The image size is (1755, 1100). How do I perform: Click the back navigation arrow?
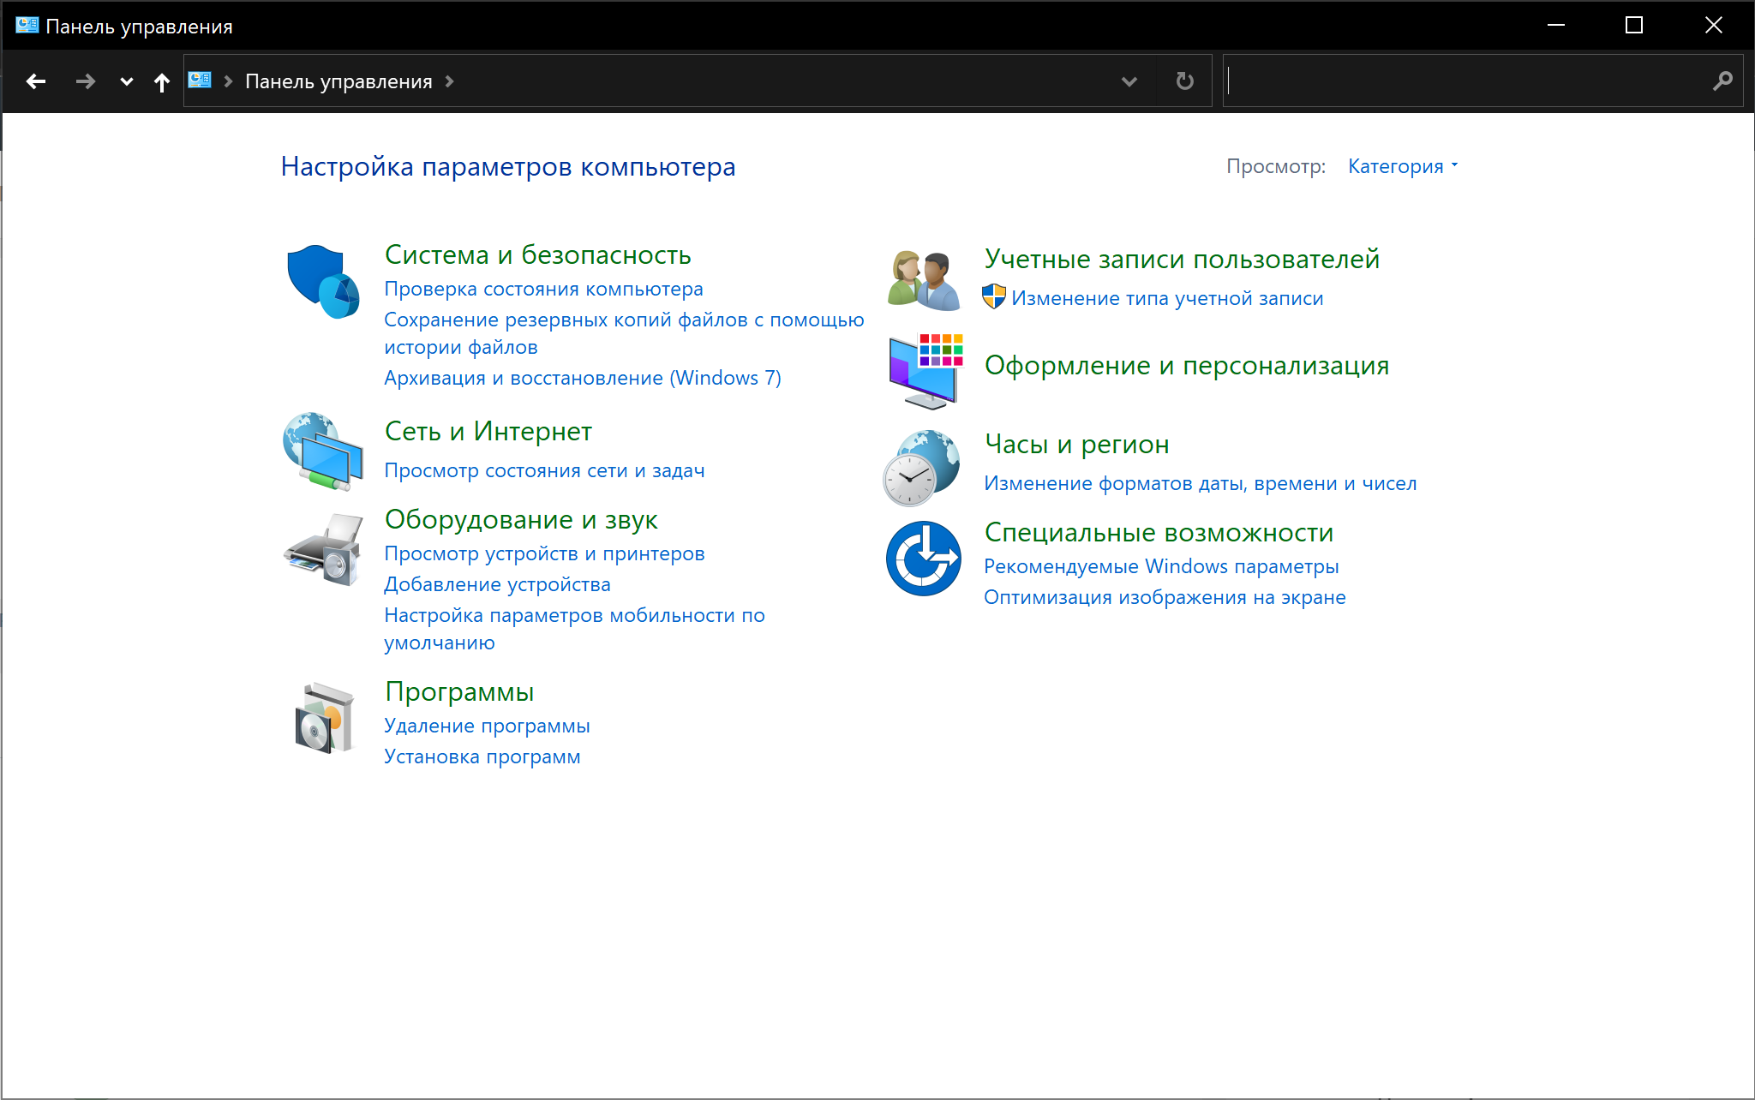tap(36, 81)
